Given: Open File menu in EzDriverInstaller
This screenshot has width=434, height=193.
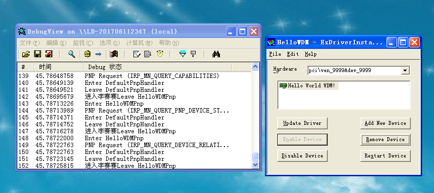Looking at the screenshot, I should [275, 54].
